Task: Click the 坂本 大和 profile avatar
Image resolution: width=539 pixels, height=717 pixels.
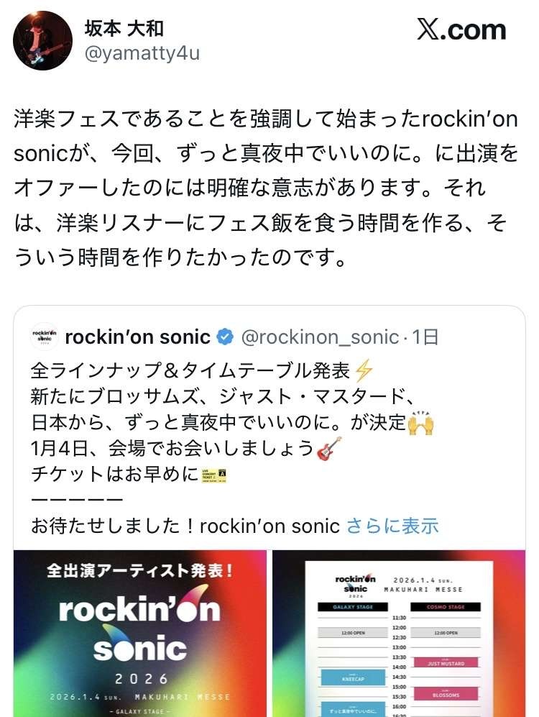Action: [x=42, y=40]
